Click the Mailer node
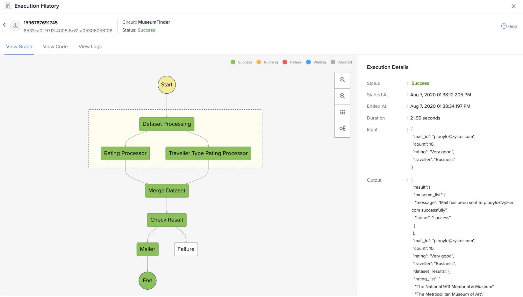523x297 pixels. 147,249
